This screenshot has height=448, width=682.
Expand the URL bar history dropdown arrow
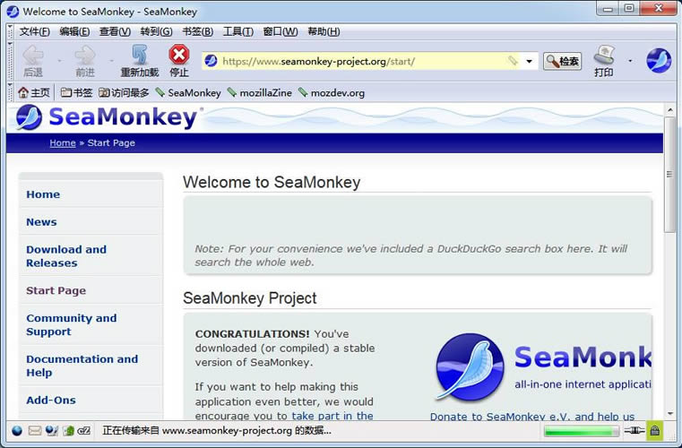point(530,62)
